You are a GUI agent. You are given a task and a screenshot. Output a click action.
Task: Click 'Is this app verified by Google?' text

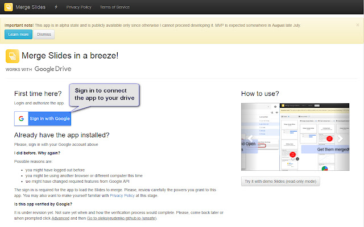[x=43, y=204]
